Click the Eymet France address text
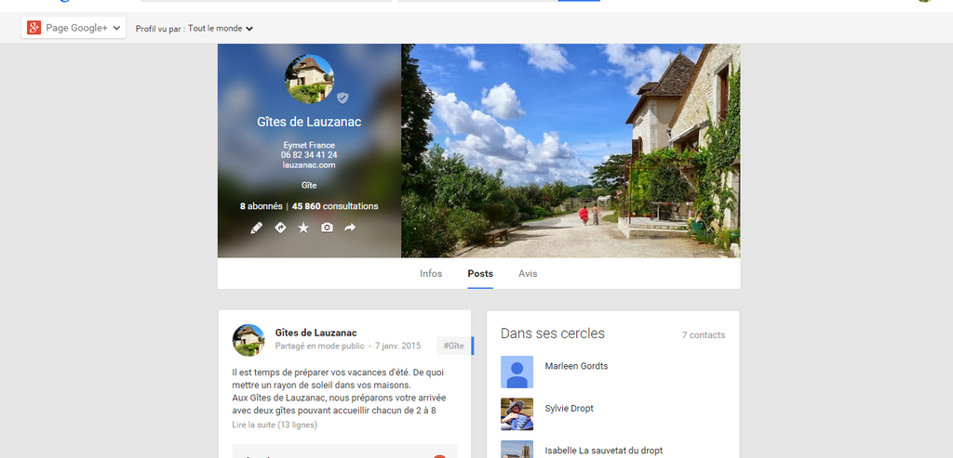Viewport: 953px width, 458px height. pyautogui.click(x=309, y=145)
